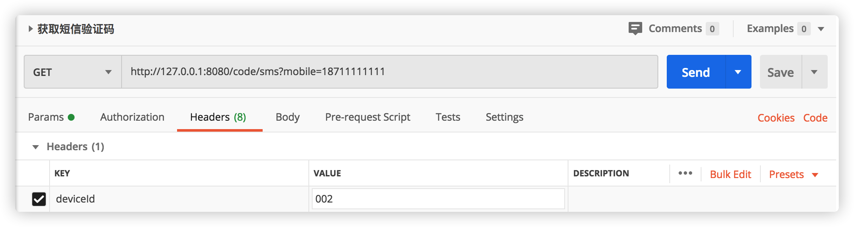Click the blue Send button

click(696, 72)
